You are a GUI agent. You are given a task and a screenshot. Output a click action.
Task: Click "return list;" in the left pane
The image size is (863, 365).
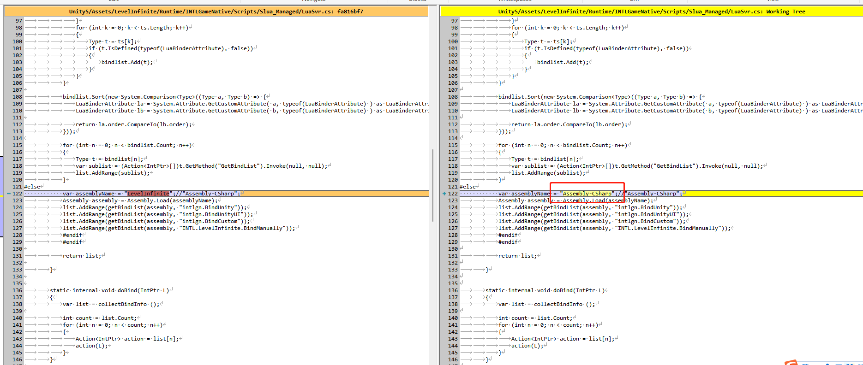(82, 256)
